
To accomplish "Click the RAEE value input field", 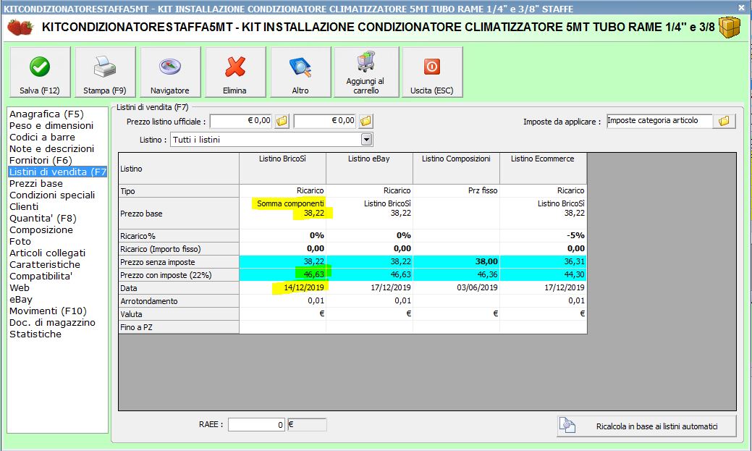I will (x=257, y=425).
